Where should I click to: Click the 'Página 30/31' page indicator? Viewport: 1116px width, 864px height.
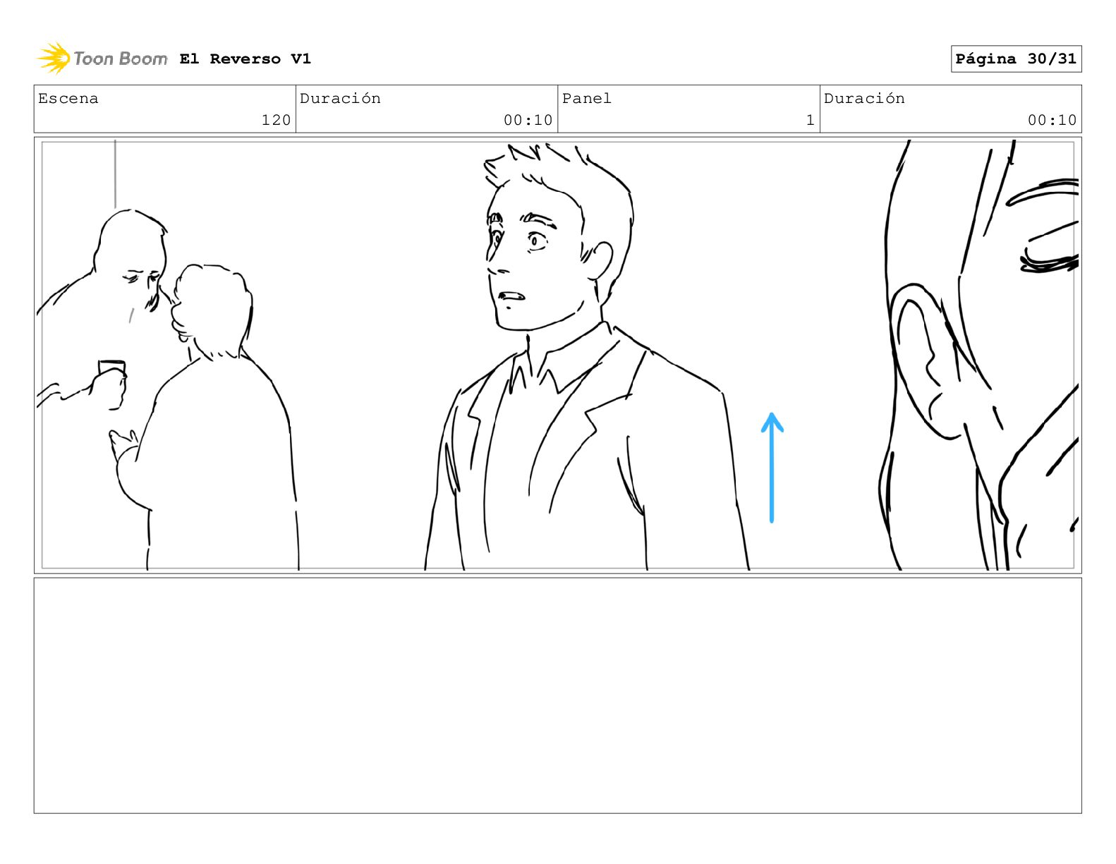1016,59
